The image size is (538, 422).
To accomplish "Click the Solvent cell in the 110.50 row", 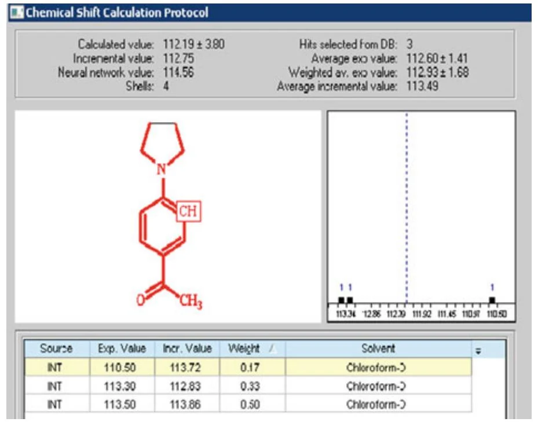I will pyautogui.click(x=378, y=368).
